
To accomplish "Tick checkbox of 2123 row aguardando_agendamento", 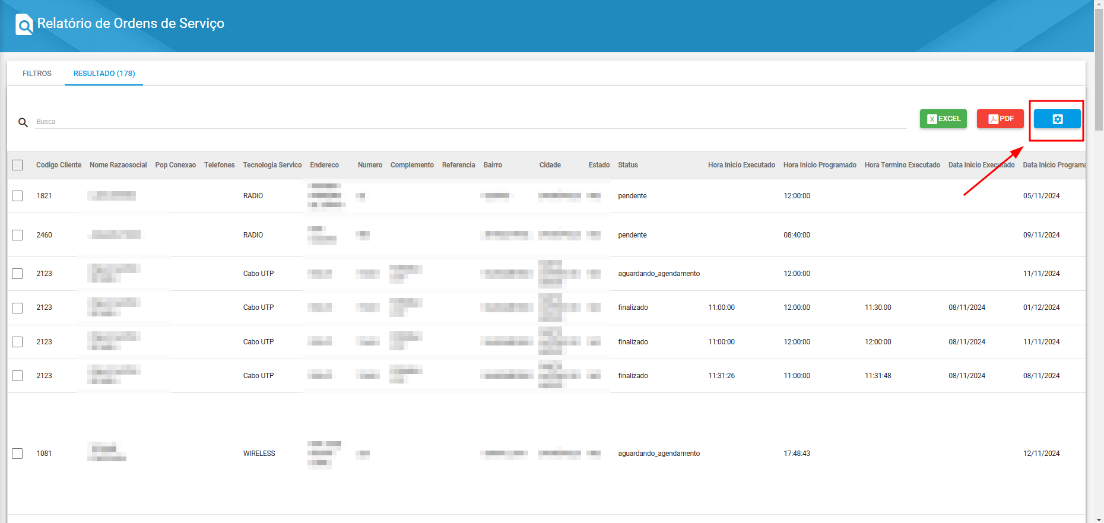I will click(x=17, y=274).
